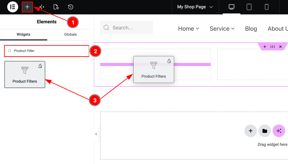
Task: Click the site Search field in header
Action: tap(127, 28)
